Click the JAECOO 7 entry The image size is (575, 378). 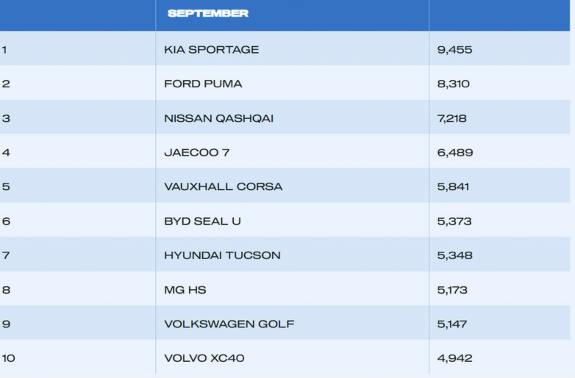tap(197, 153)
